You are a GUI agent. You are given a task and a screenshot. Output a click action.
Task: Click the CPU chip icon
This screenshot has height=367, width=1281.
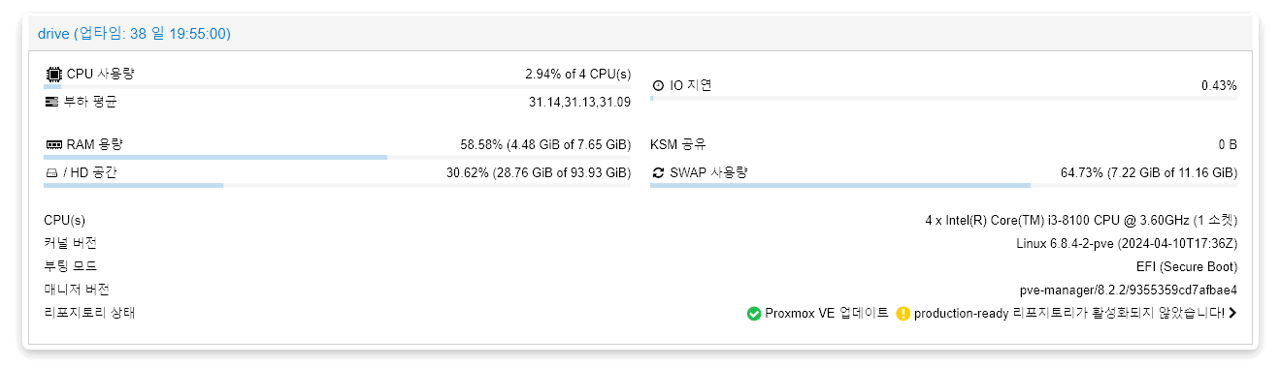pyautogui.click(x=52, y=74)
